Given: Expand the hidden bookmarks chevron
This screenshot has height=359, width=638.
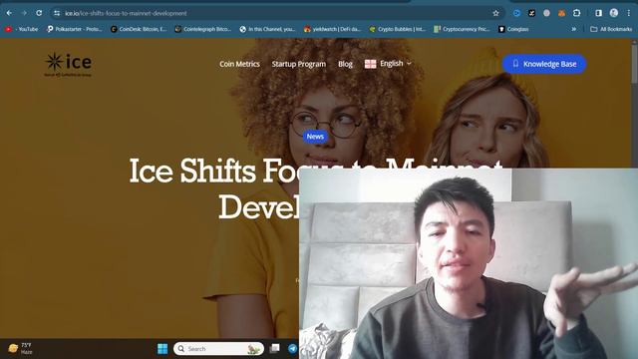Looking at the screenshot, I should click(574, 29).
